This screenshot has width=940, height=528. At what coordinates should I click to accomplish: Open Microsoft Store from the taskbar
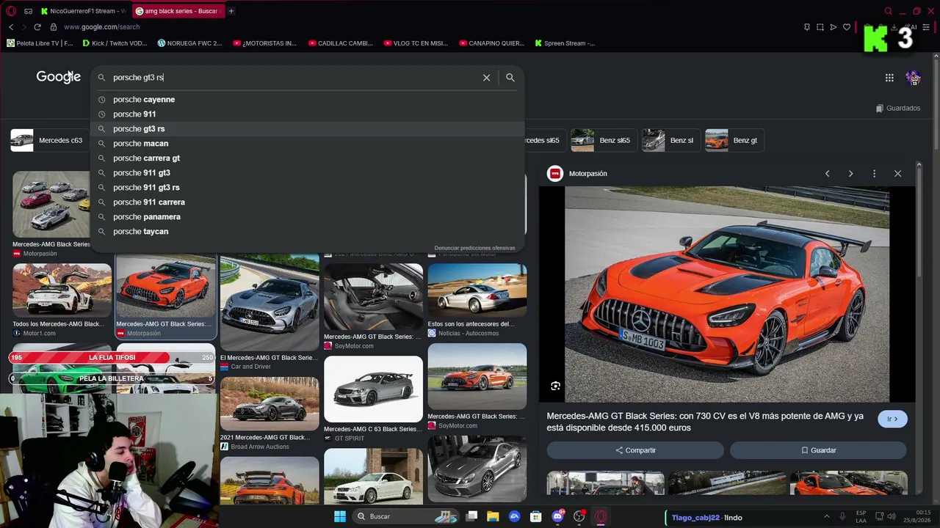point(536,516)
